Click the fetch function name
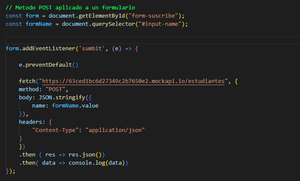 tap(27, 81)
